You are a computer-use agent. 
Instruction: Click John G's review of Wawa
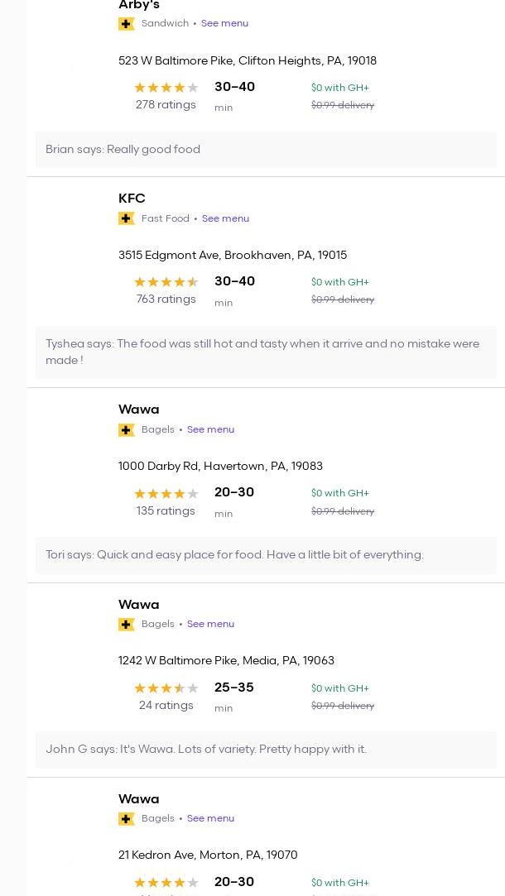click(206, 750)
